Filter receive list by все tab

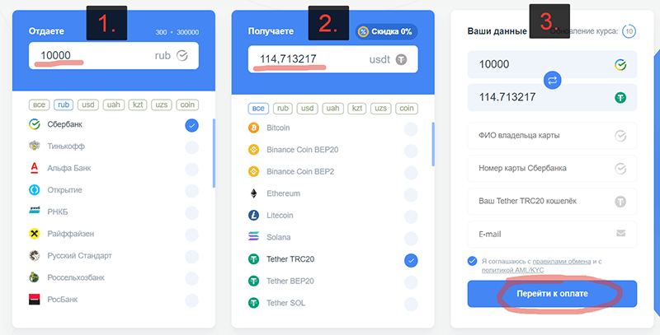click(x=258, y=109)
